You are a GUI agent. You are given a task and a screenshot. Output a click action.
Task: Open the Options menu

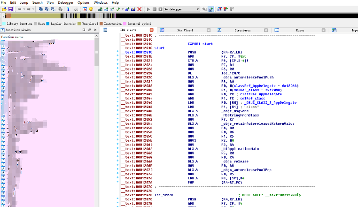click(x=83, y=2)
